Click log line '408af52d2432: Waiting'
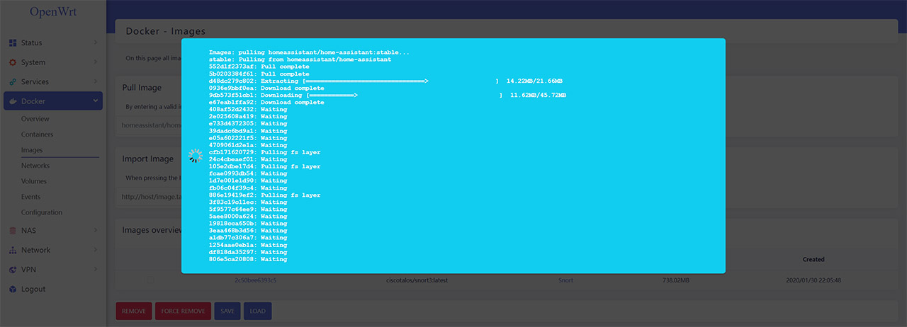Viewport: 907px width, 327px height. 248,110
